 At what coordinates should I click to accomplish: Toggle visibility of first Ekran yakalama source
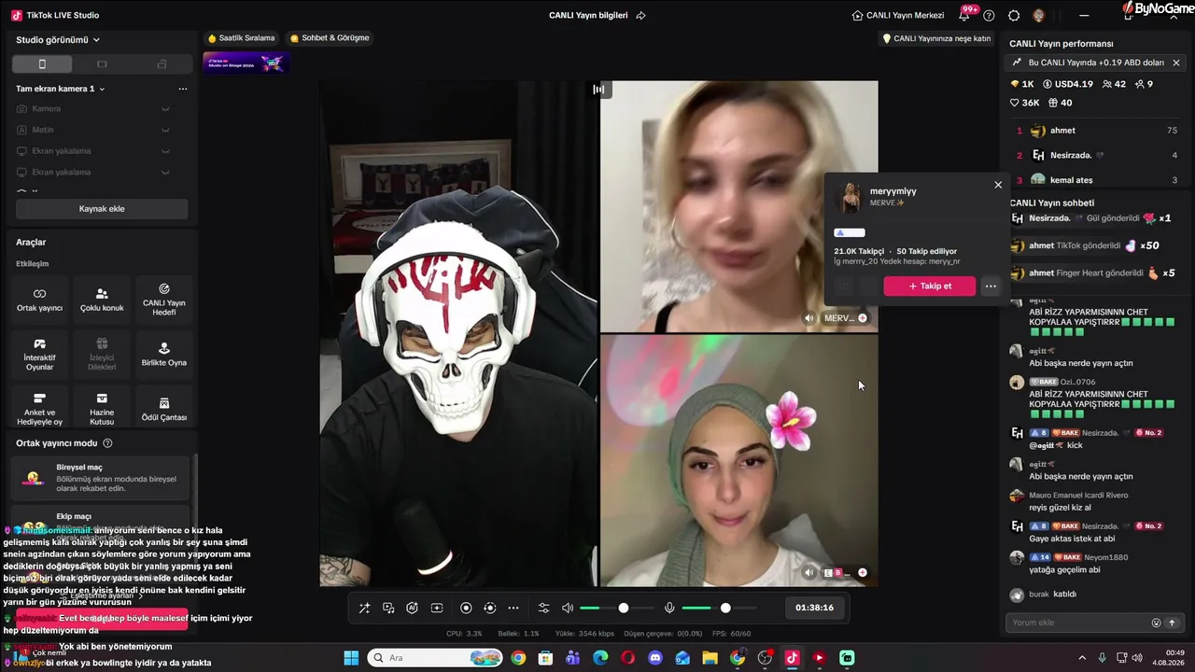[165, 151]
